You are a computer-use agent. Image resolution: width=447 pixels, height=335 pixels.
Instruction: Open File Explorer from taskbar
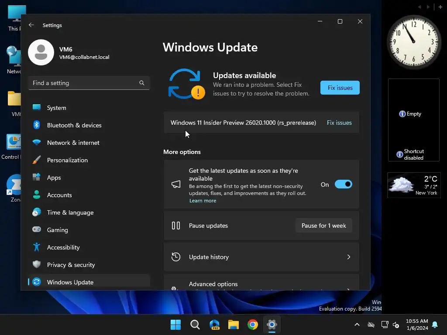pyautogui.click(x=234, y=325)
